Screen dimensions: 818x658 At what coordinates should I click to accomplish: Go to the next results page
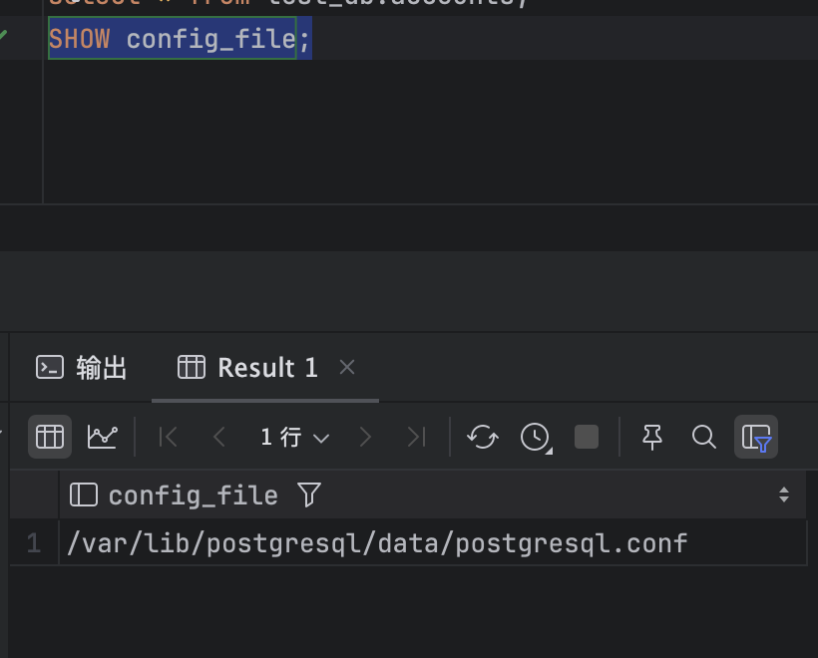tap(365, 437)
